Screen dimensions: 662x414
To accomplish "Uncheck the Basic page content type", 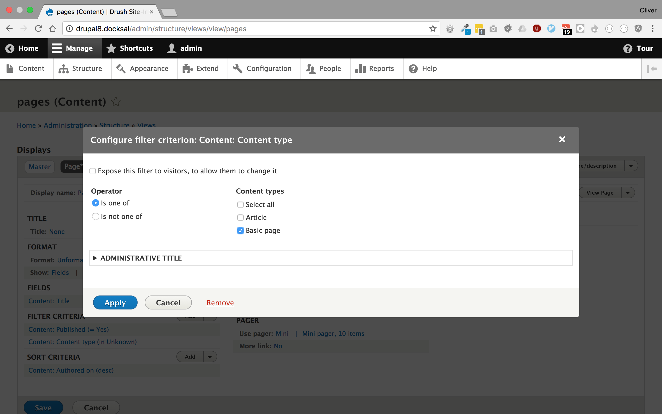I will [x=240, y=231].
